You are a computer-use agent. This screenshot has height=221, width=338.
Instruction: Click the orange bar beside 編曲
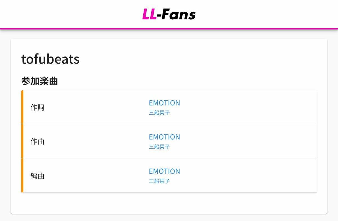22,175
